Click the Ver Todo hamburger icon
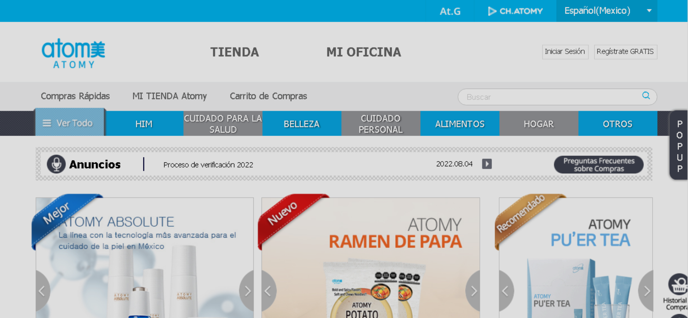Viewport: 688px width, 318px height. point(47,123)
